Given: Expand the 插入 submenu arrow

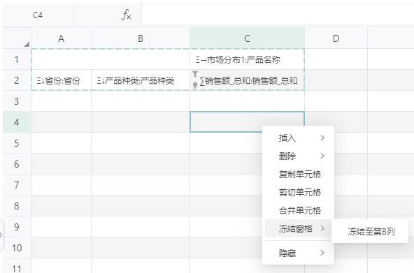Looking at the screenshot, I should [322, 138].
